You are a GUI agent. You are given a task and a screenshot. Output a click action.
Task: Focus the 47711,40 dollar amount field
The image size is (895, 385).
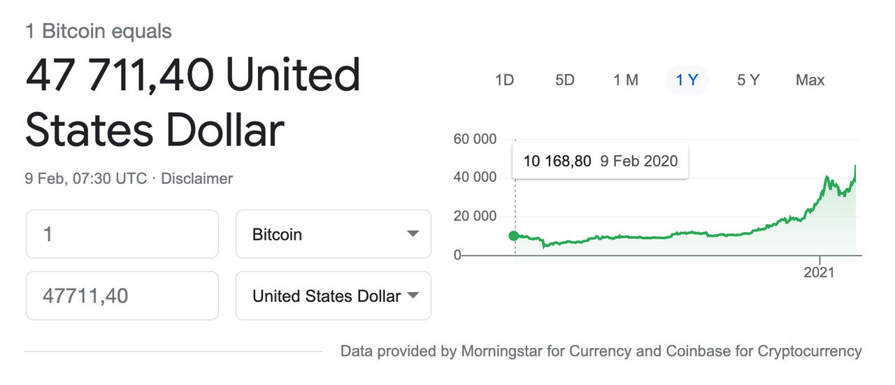coord(122,296)
